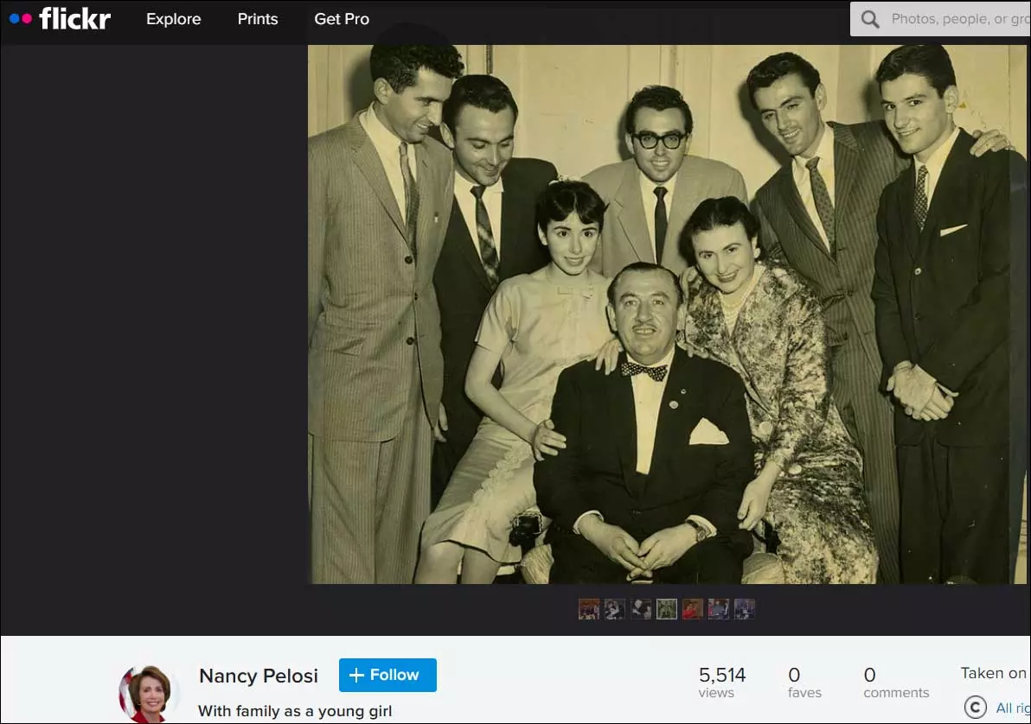This screenshot has height=724, width=1031.
Task: Open Nancy Pelosi's profile avatar
Action: 150,695
